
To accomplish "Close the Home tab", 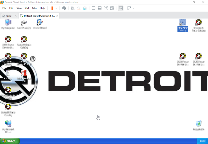I will coord(16,16).
